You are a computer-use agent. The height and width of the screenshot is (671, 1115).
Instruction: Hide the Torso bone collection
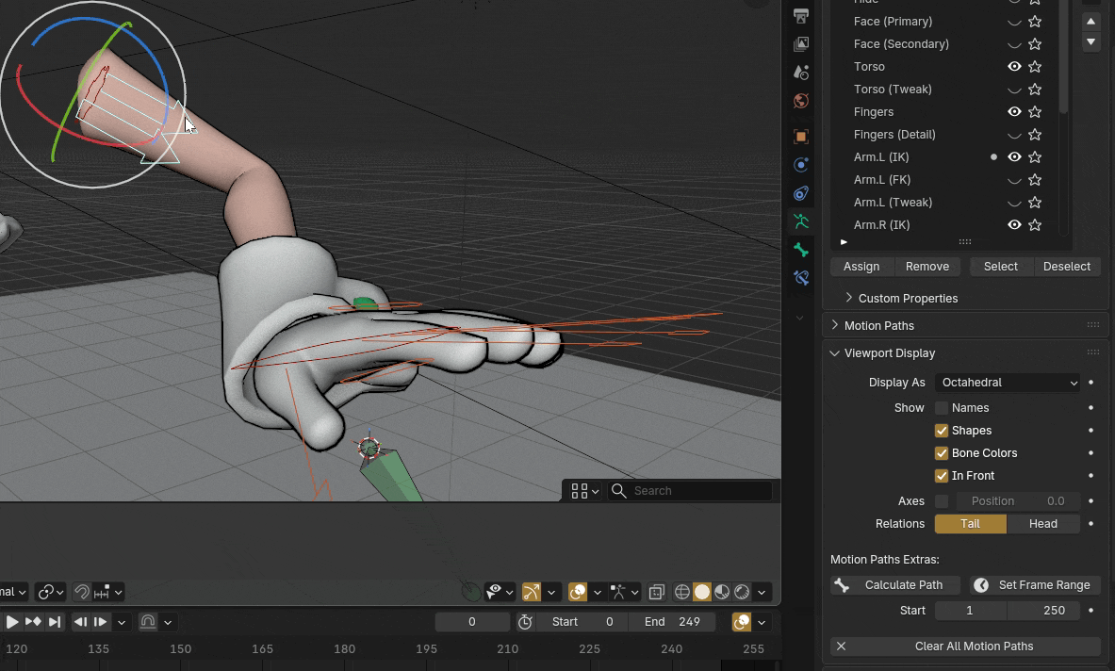click(x=1015, y=67)
